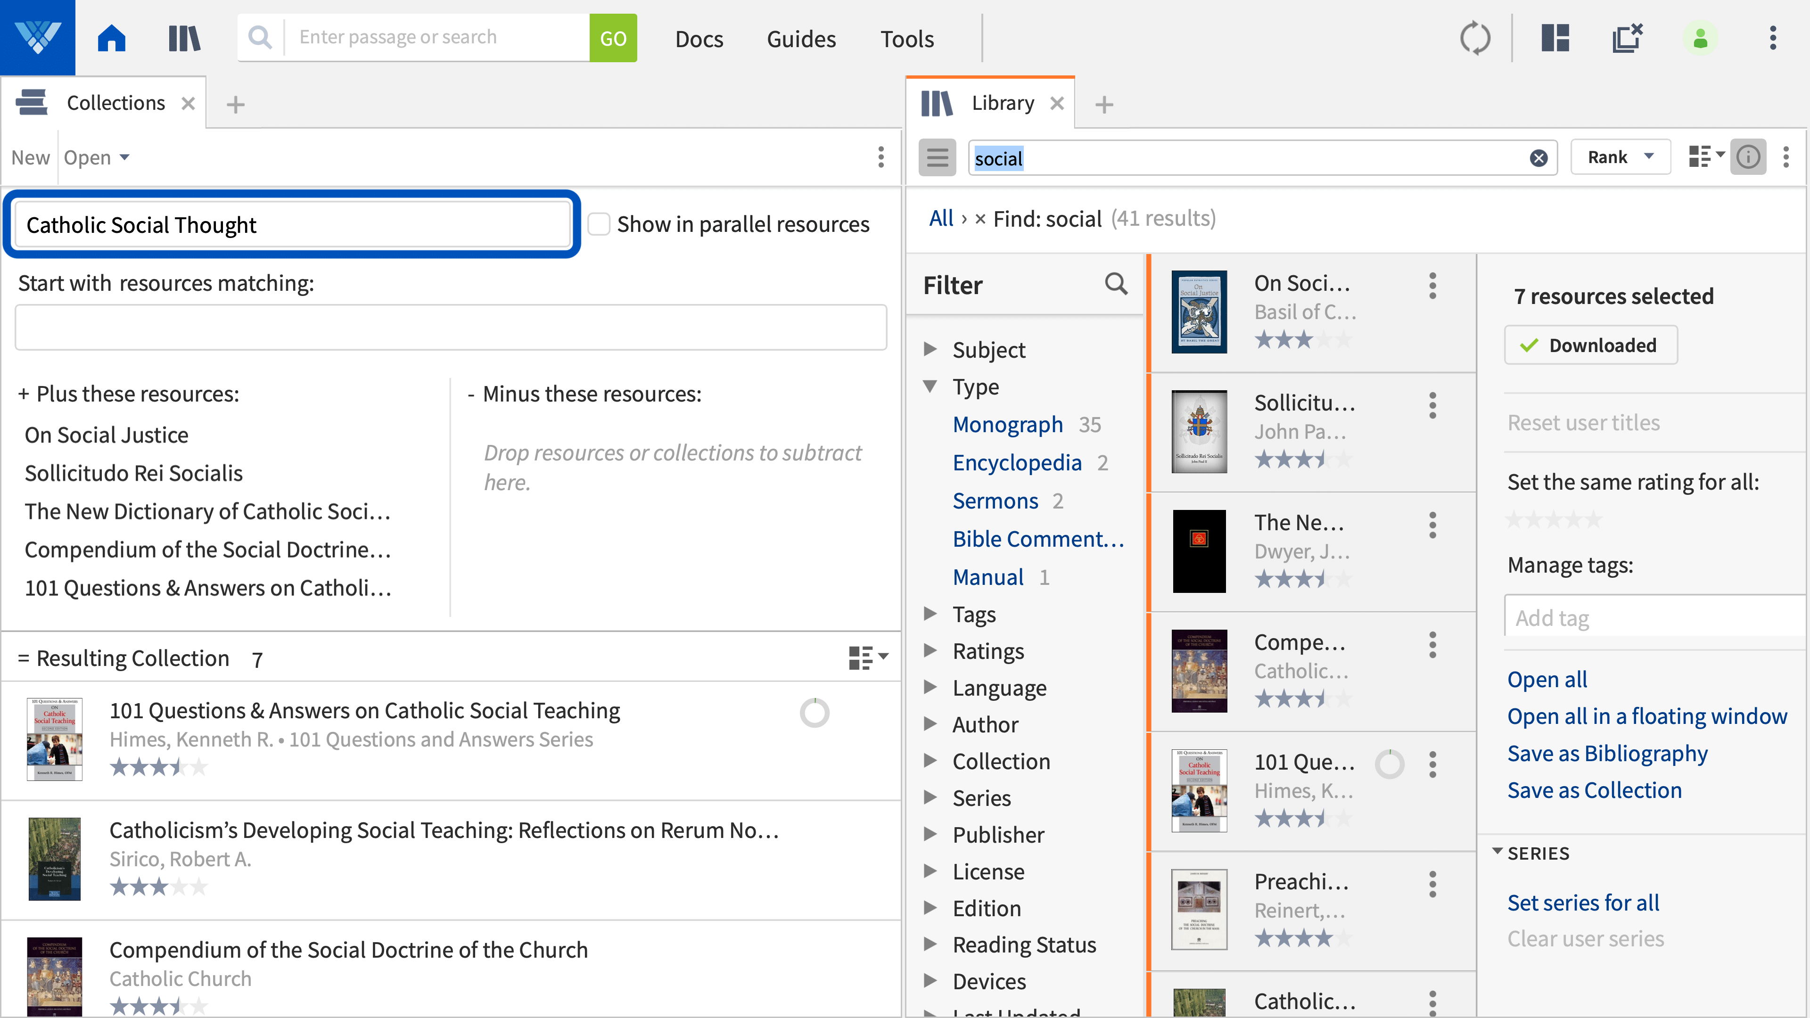Image resolution: width=1810 pixels, height=1018 pixels.
Task: Open the Layouts icon
Action: click(x=1555, y=38)
